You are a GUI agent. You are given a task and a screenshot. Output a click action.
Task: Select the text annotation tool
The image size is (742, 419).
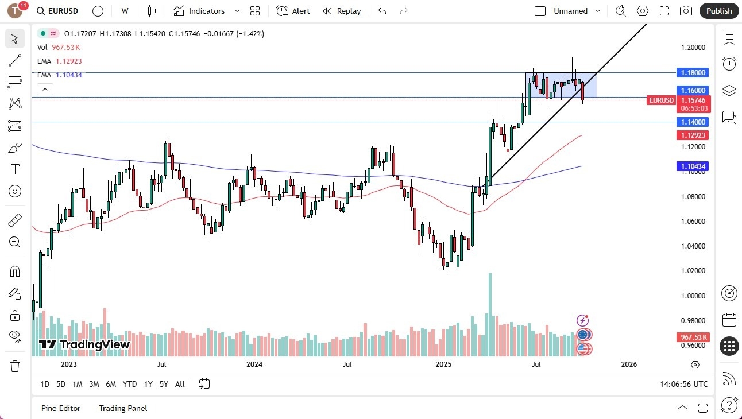14,169
